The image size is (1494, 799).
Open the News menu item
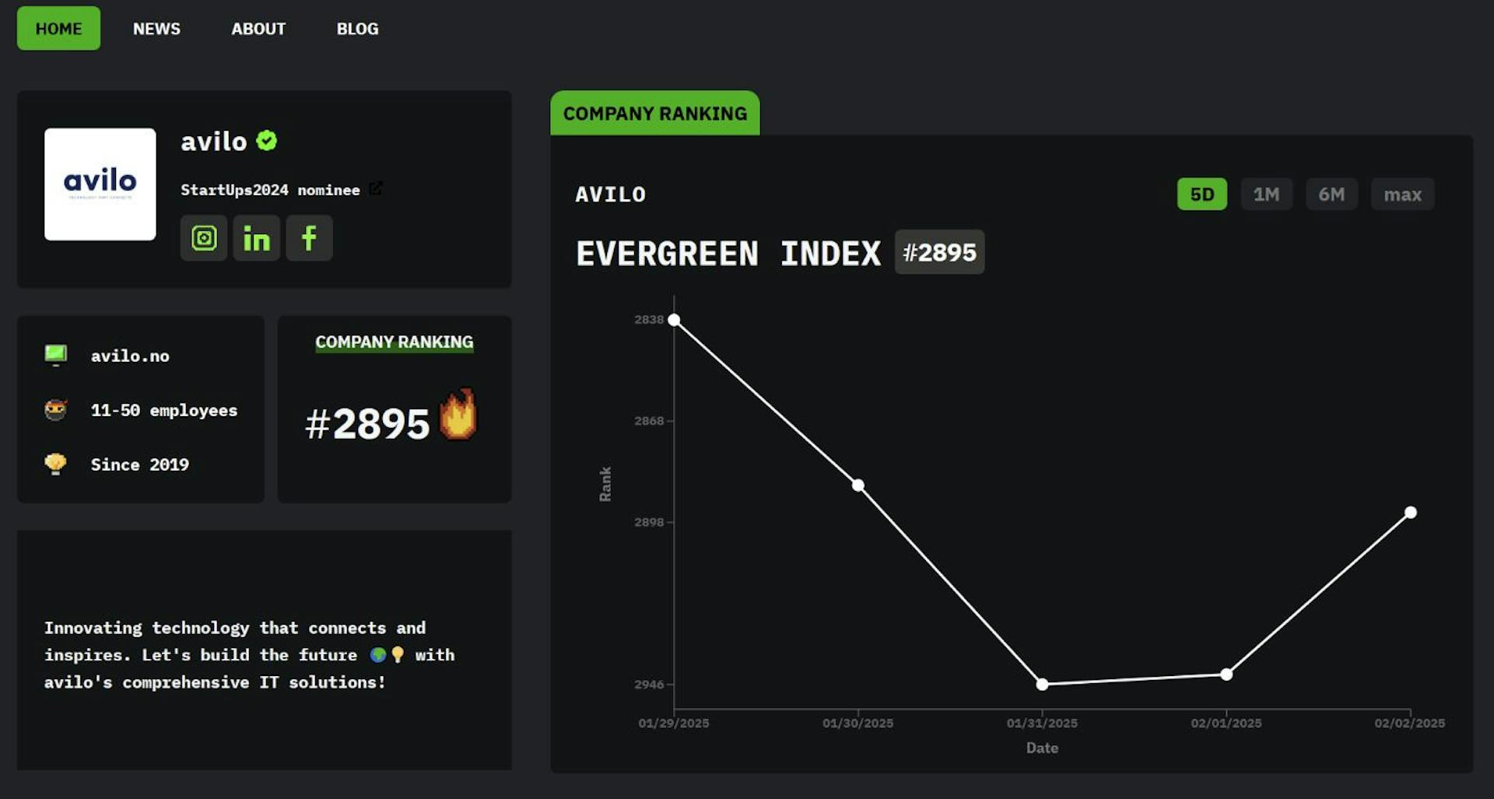click(156, 29)
